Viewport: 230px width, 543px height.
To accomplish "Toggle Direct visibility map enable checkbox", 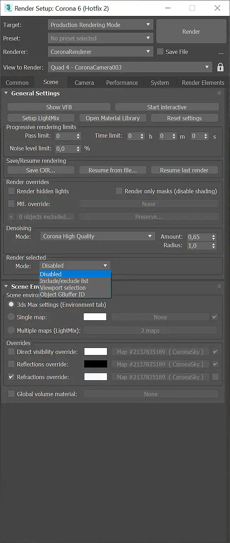I will point(215,351).
